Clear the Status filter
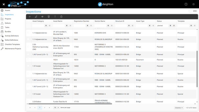 [174, 26]
